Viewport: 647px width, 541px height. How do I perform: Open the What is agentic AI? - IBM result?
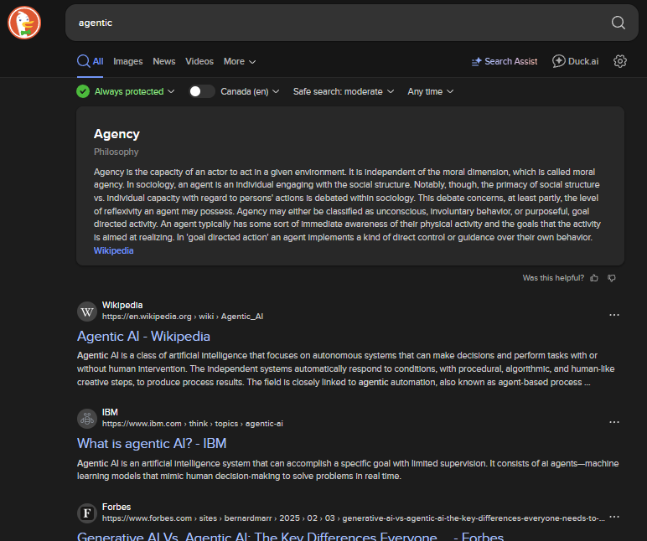click(x=152, y=444)
